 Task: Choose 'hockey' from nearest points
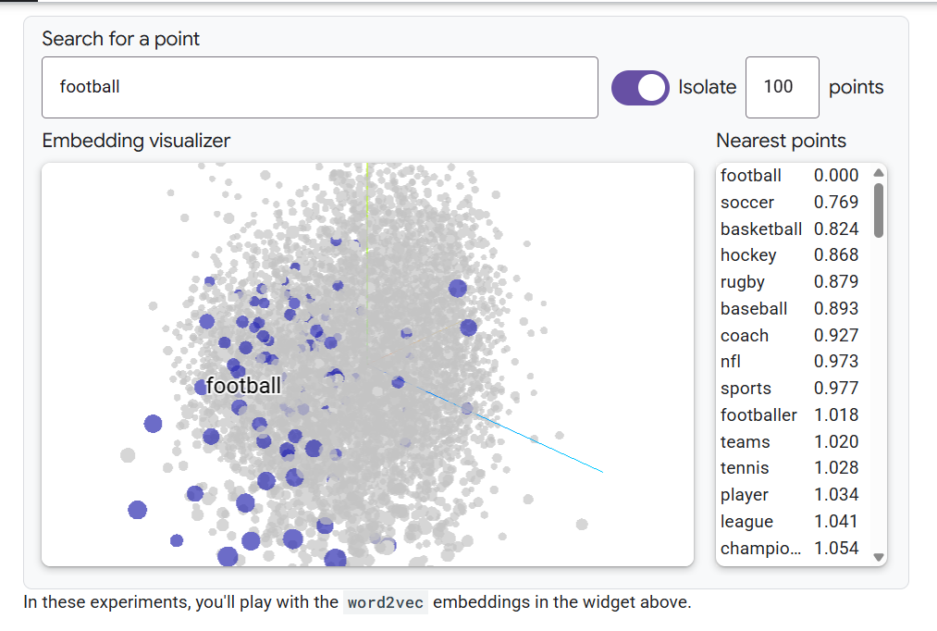[748, 255]
